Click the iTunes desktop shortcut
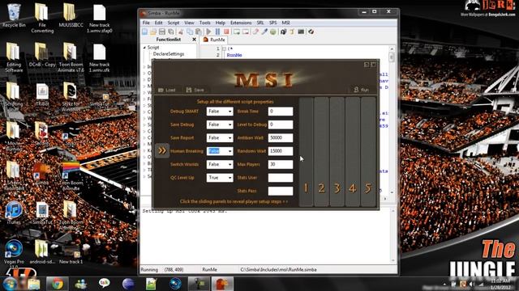The image size is (519, 291). [14, 213]
